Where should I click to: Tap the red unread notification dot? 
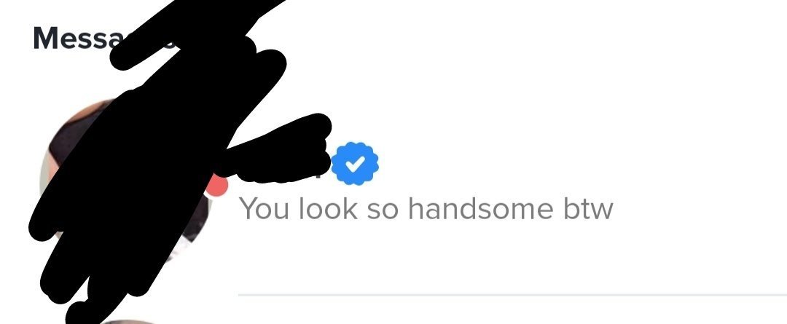click(217, 185)
